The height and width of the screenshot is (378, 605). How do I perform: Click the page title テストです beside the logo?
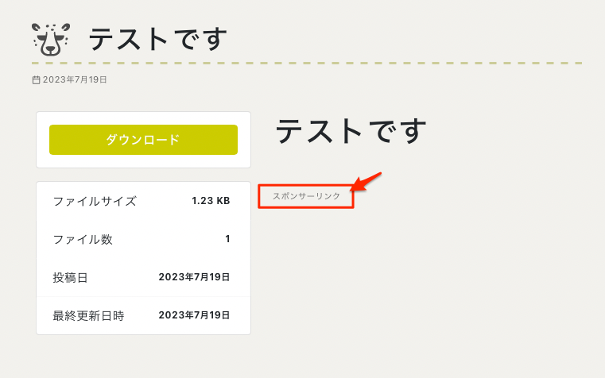[158, 39]
